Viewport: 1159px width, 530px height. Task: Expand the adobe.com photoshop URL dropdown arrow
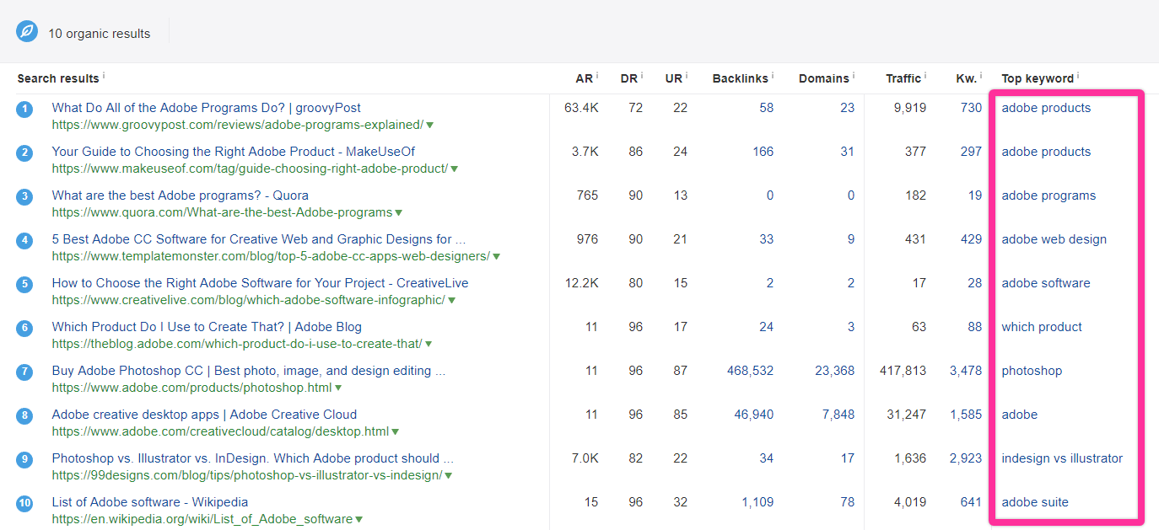pos(338,388)
